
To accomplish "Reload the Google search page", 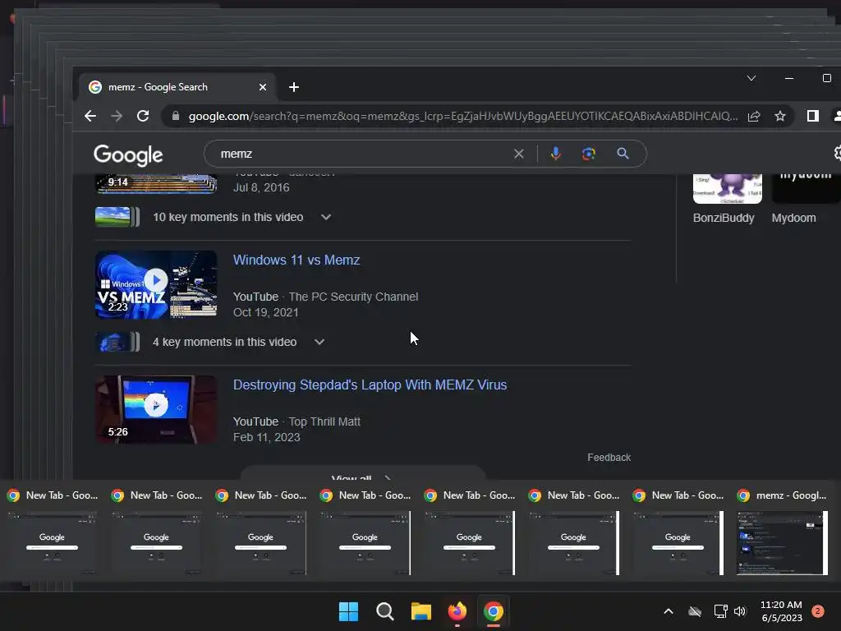I will tap(143, 116).
